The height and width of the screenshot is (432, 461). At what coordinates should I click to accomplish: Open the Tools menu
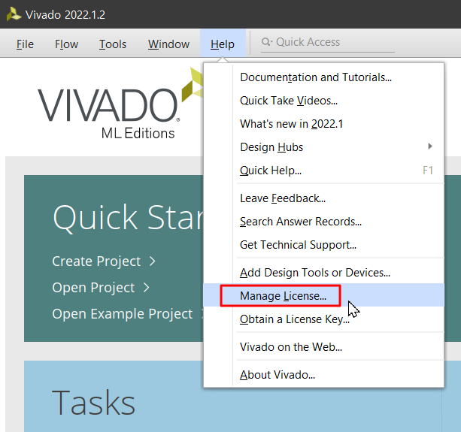113,44
